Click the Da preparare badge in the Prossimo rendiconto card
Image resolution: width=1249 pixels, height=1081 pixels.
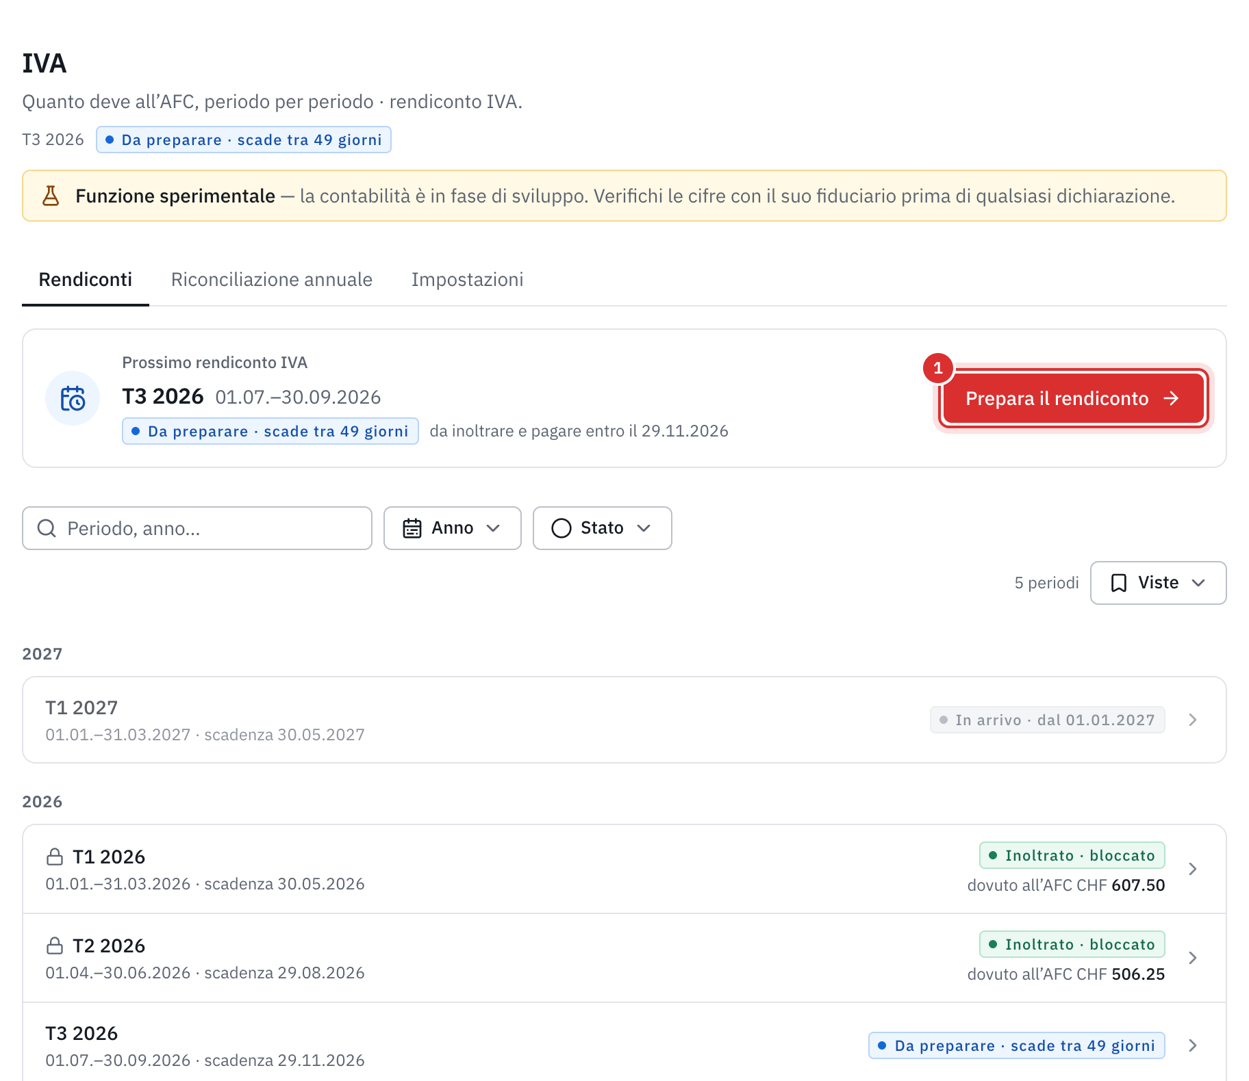[270, 431]
